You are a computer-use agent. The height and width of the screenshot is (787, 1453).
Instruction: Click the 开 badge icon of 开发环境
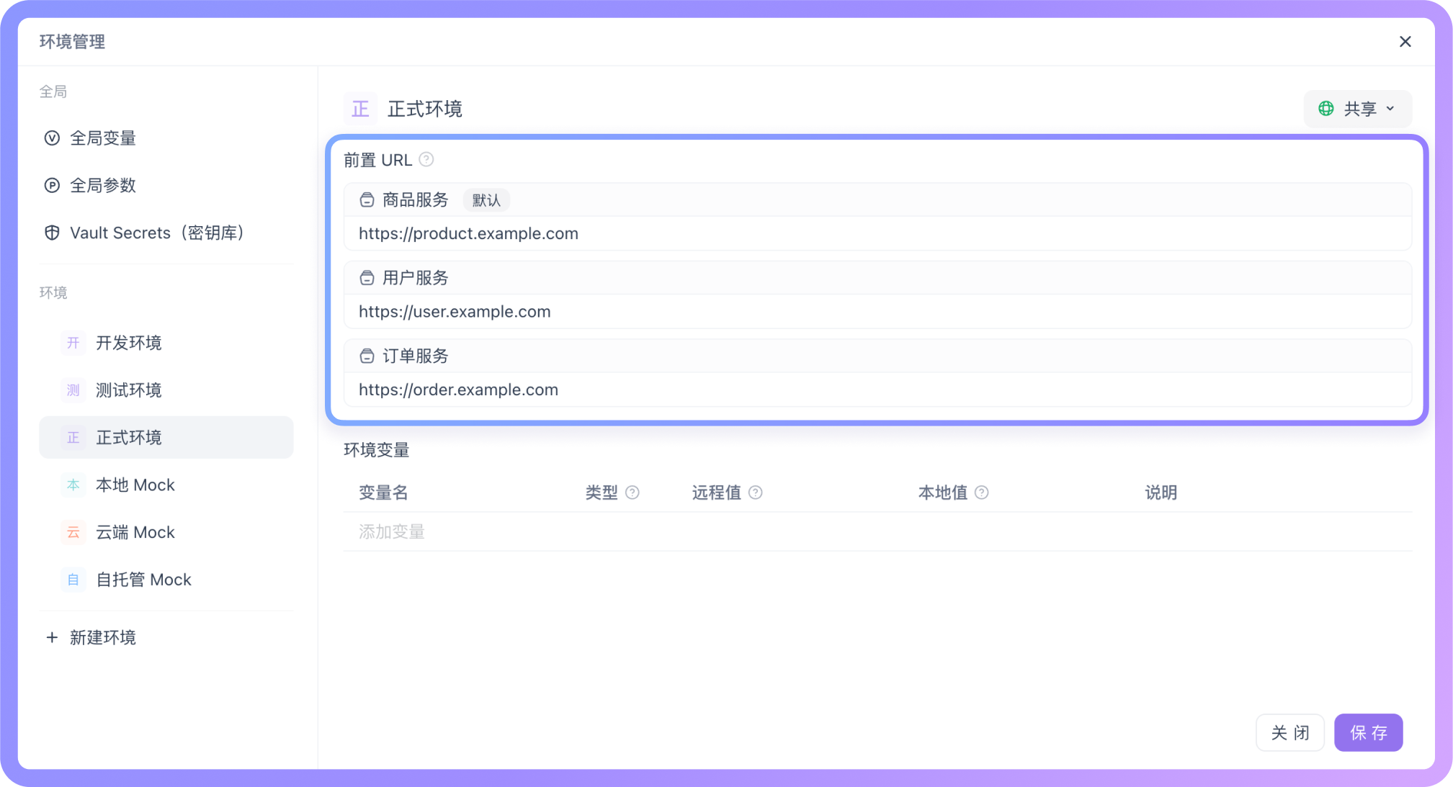[73, 343]
